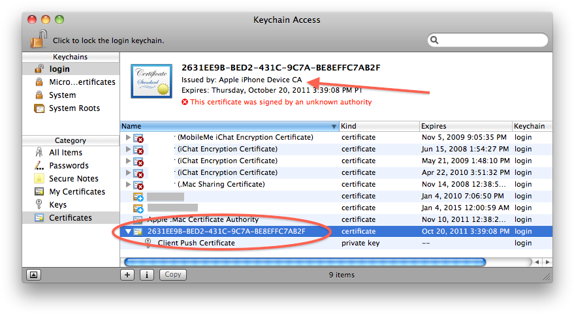Screen dimensions: 574x314
Task: Click the large Certificate Standard thumbnail
Action: [x=151, y=81]
